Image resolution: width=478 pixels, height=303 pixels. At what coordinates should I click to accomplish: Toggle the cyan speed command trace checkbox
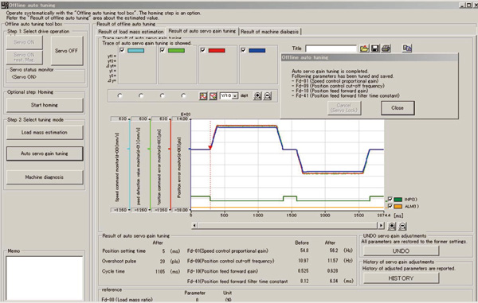point(122,50)
